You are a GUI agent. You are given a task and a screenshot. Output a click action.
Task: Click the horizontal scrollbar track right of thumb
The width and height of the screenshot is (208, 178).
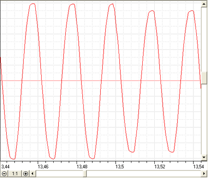(144, 173)
